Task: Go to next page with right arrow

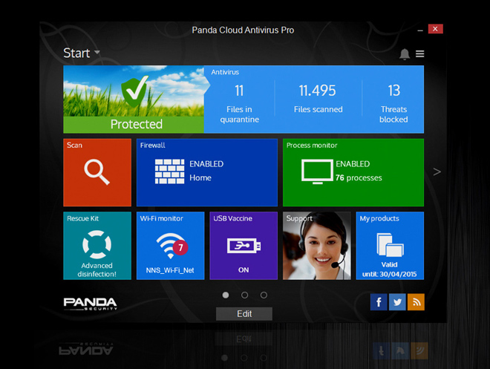Action: tap(437, 172)
